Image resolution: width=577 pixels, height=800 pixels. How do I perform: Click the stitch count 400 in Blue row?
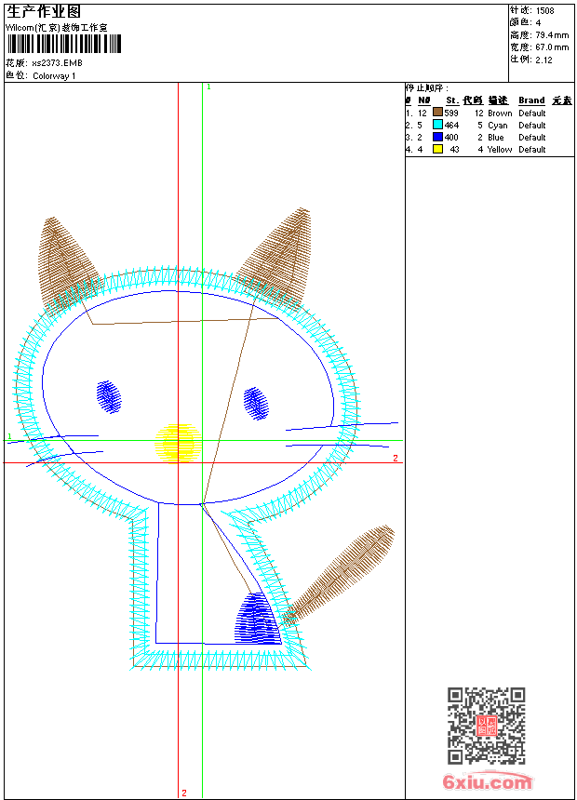coord(451,138)
